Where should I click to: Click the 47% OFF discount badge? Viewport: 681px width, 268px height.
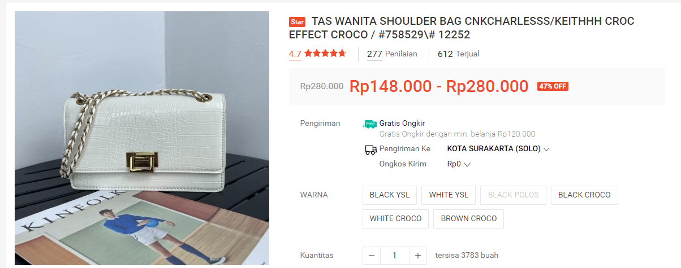pyautogui.click(x=553, y=86)
